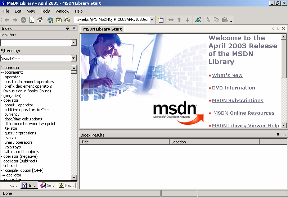Click the Add to Favorites icon
Viewport: 288px width, 198px height.
click(x=67, y=20)
